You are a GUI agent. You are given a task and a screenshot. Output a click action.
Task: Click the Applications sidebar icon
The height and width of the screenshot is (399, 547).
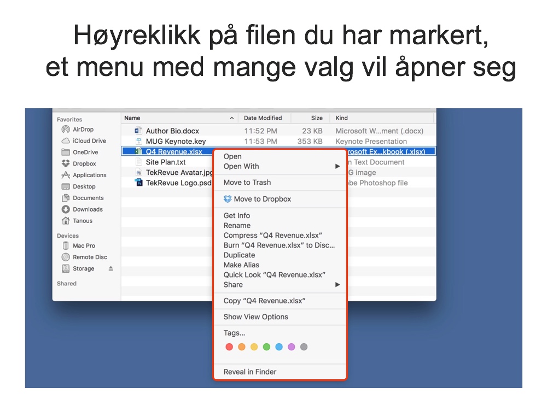click(66, 175)
